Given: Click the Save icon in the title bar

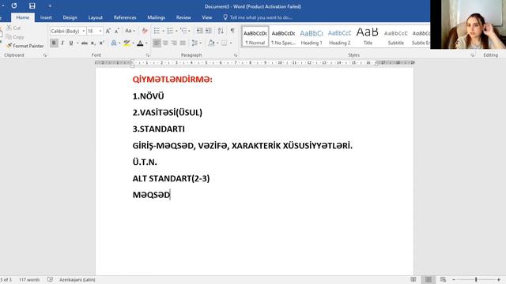Looking at the screenshot, I should pos(32,6).
